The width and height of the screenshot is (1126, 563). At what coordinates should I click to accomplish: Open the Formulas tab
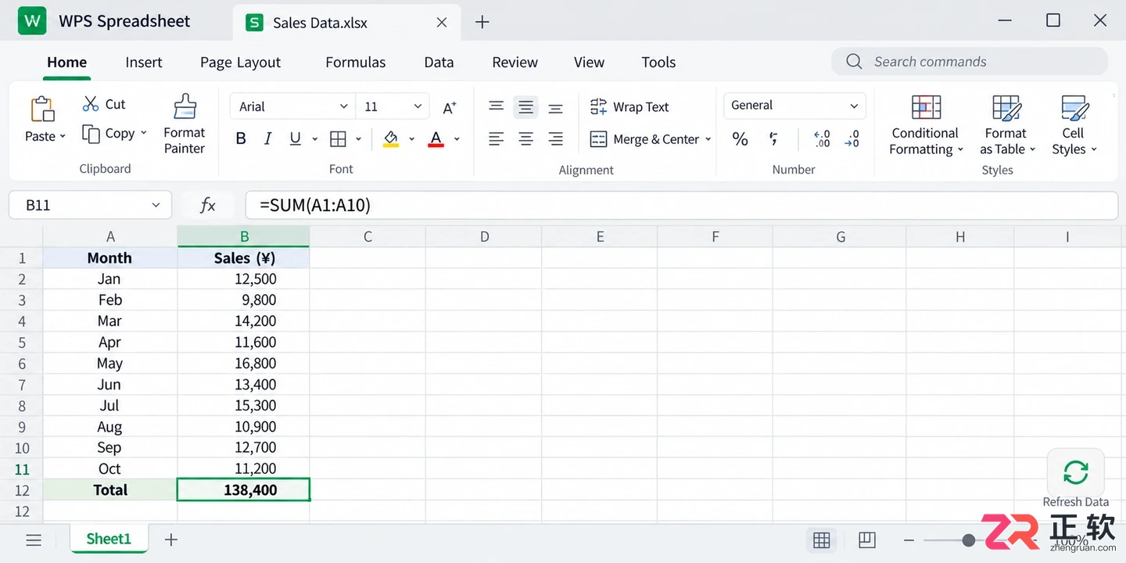point(356,63)
